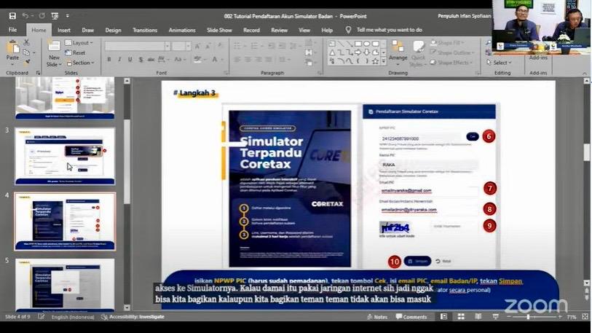592x333 pixels.
Task: Expand the Section dropdown
Action: coord(80,63)
